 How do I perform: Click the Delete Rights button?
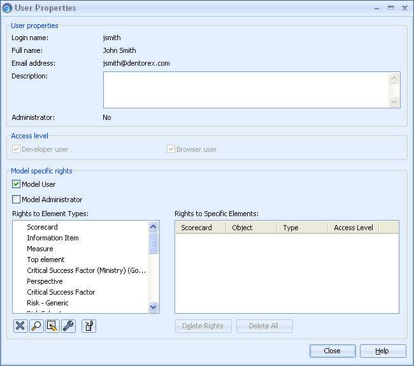click(203, 326)
